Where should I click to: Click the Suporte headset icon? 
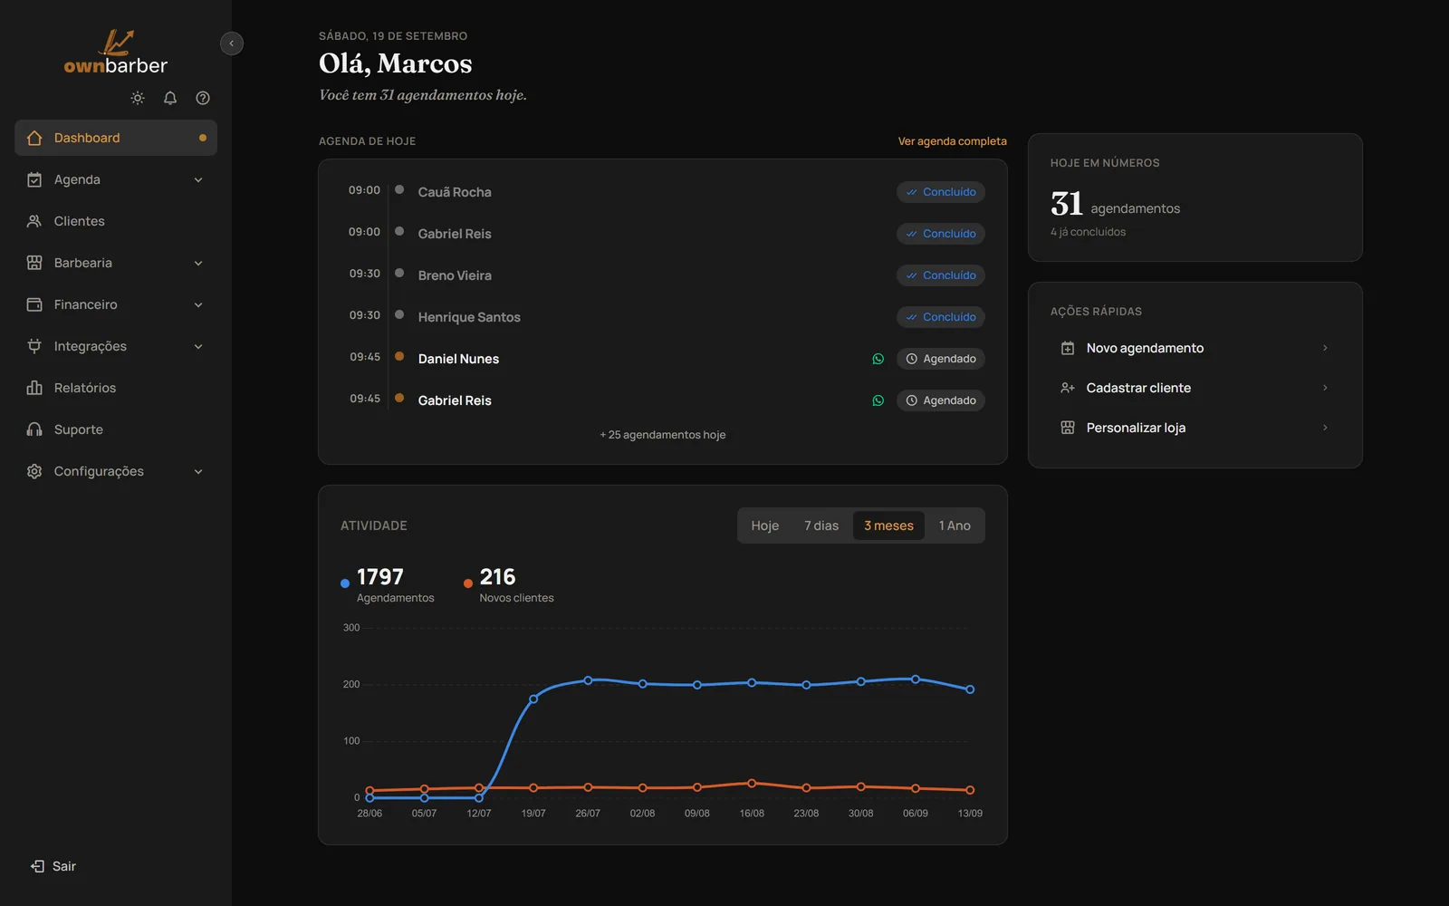[34, 429]
